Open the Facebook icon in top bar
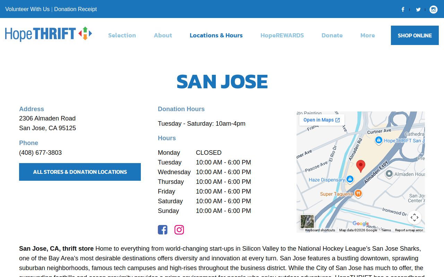 coord(403,9)
